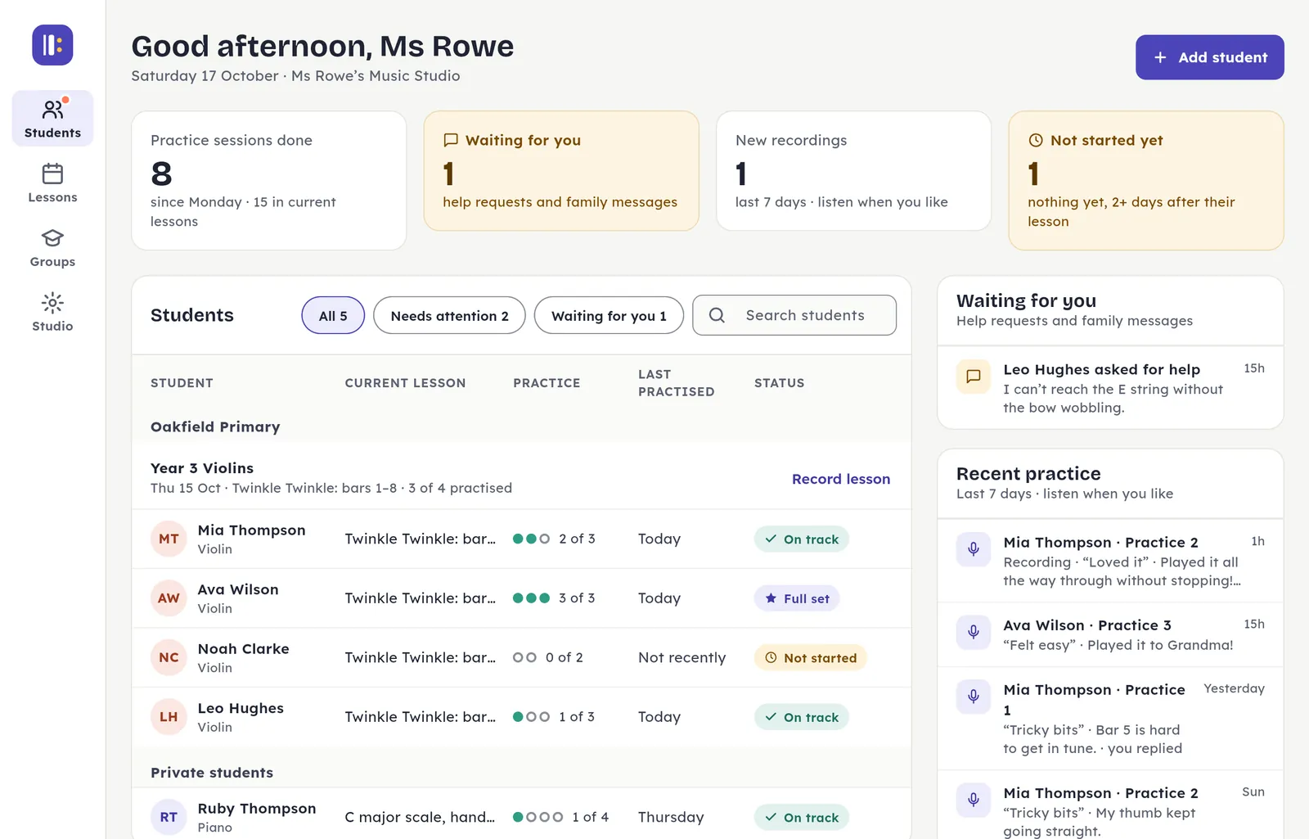1309x839 pixels.
Task: Click Noah Clarke's NC avatar
Action: [x=169, y=657]
